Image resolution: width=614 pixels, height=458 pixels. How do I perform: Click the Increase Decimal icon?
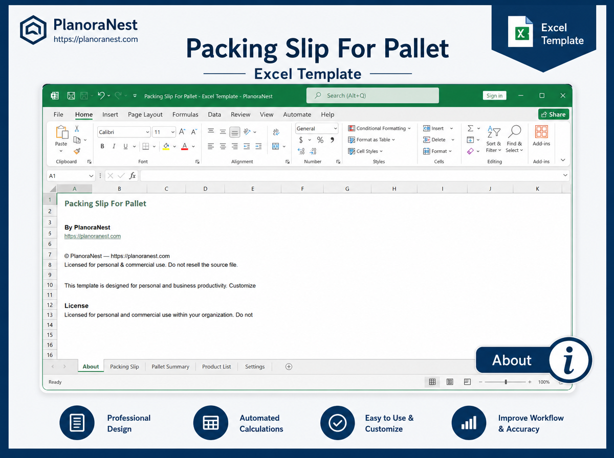click(301, 151)
